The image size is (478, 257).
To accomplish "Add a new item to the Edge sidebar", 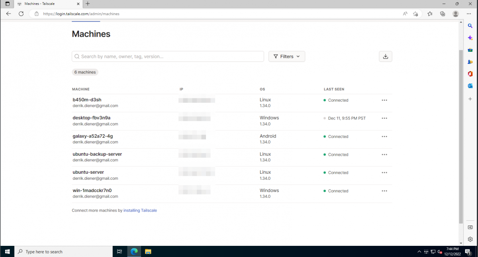I will 470,99.
